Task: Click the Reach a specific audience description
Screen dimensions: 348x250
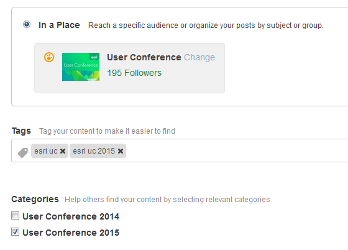Action: 206,25
